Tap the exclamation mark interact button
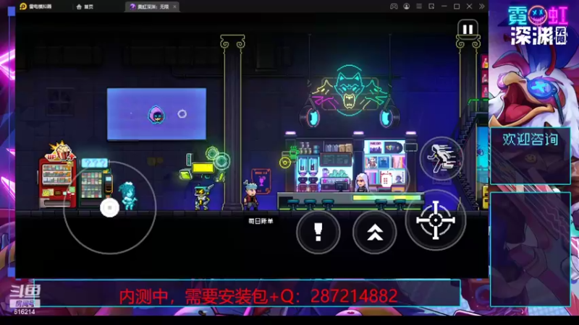Screen dimensions: 579x325 (x=318, y=232)
